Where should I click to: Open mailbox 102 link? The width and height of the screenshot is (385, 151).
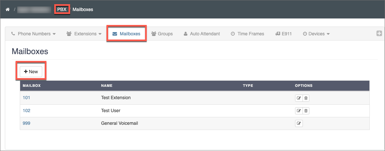[26, 111]
